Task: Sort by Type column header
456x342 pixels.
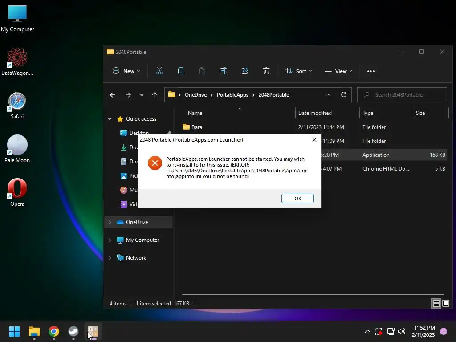Action: coord(367,113)
